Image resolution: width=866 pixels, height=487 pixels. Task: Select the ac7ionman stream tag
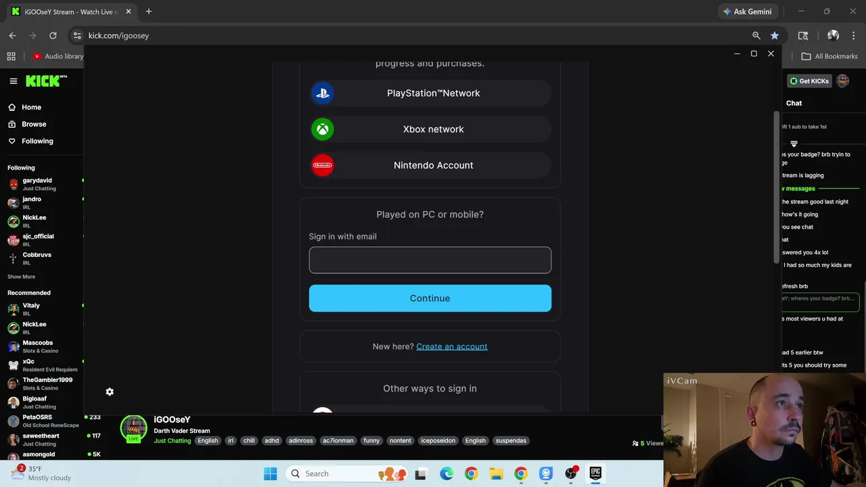338,440
